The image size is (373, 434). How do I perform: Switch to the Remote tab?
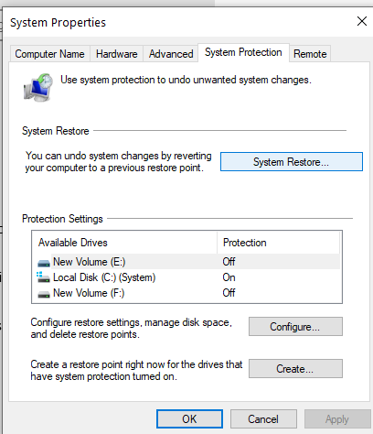310,54
